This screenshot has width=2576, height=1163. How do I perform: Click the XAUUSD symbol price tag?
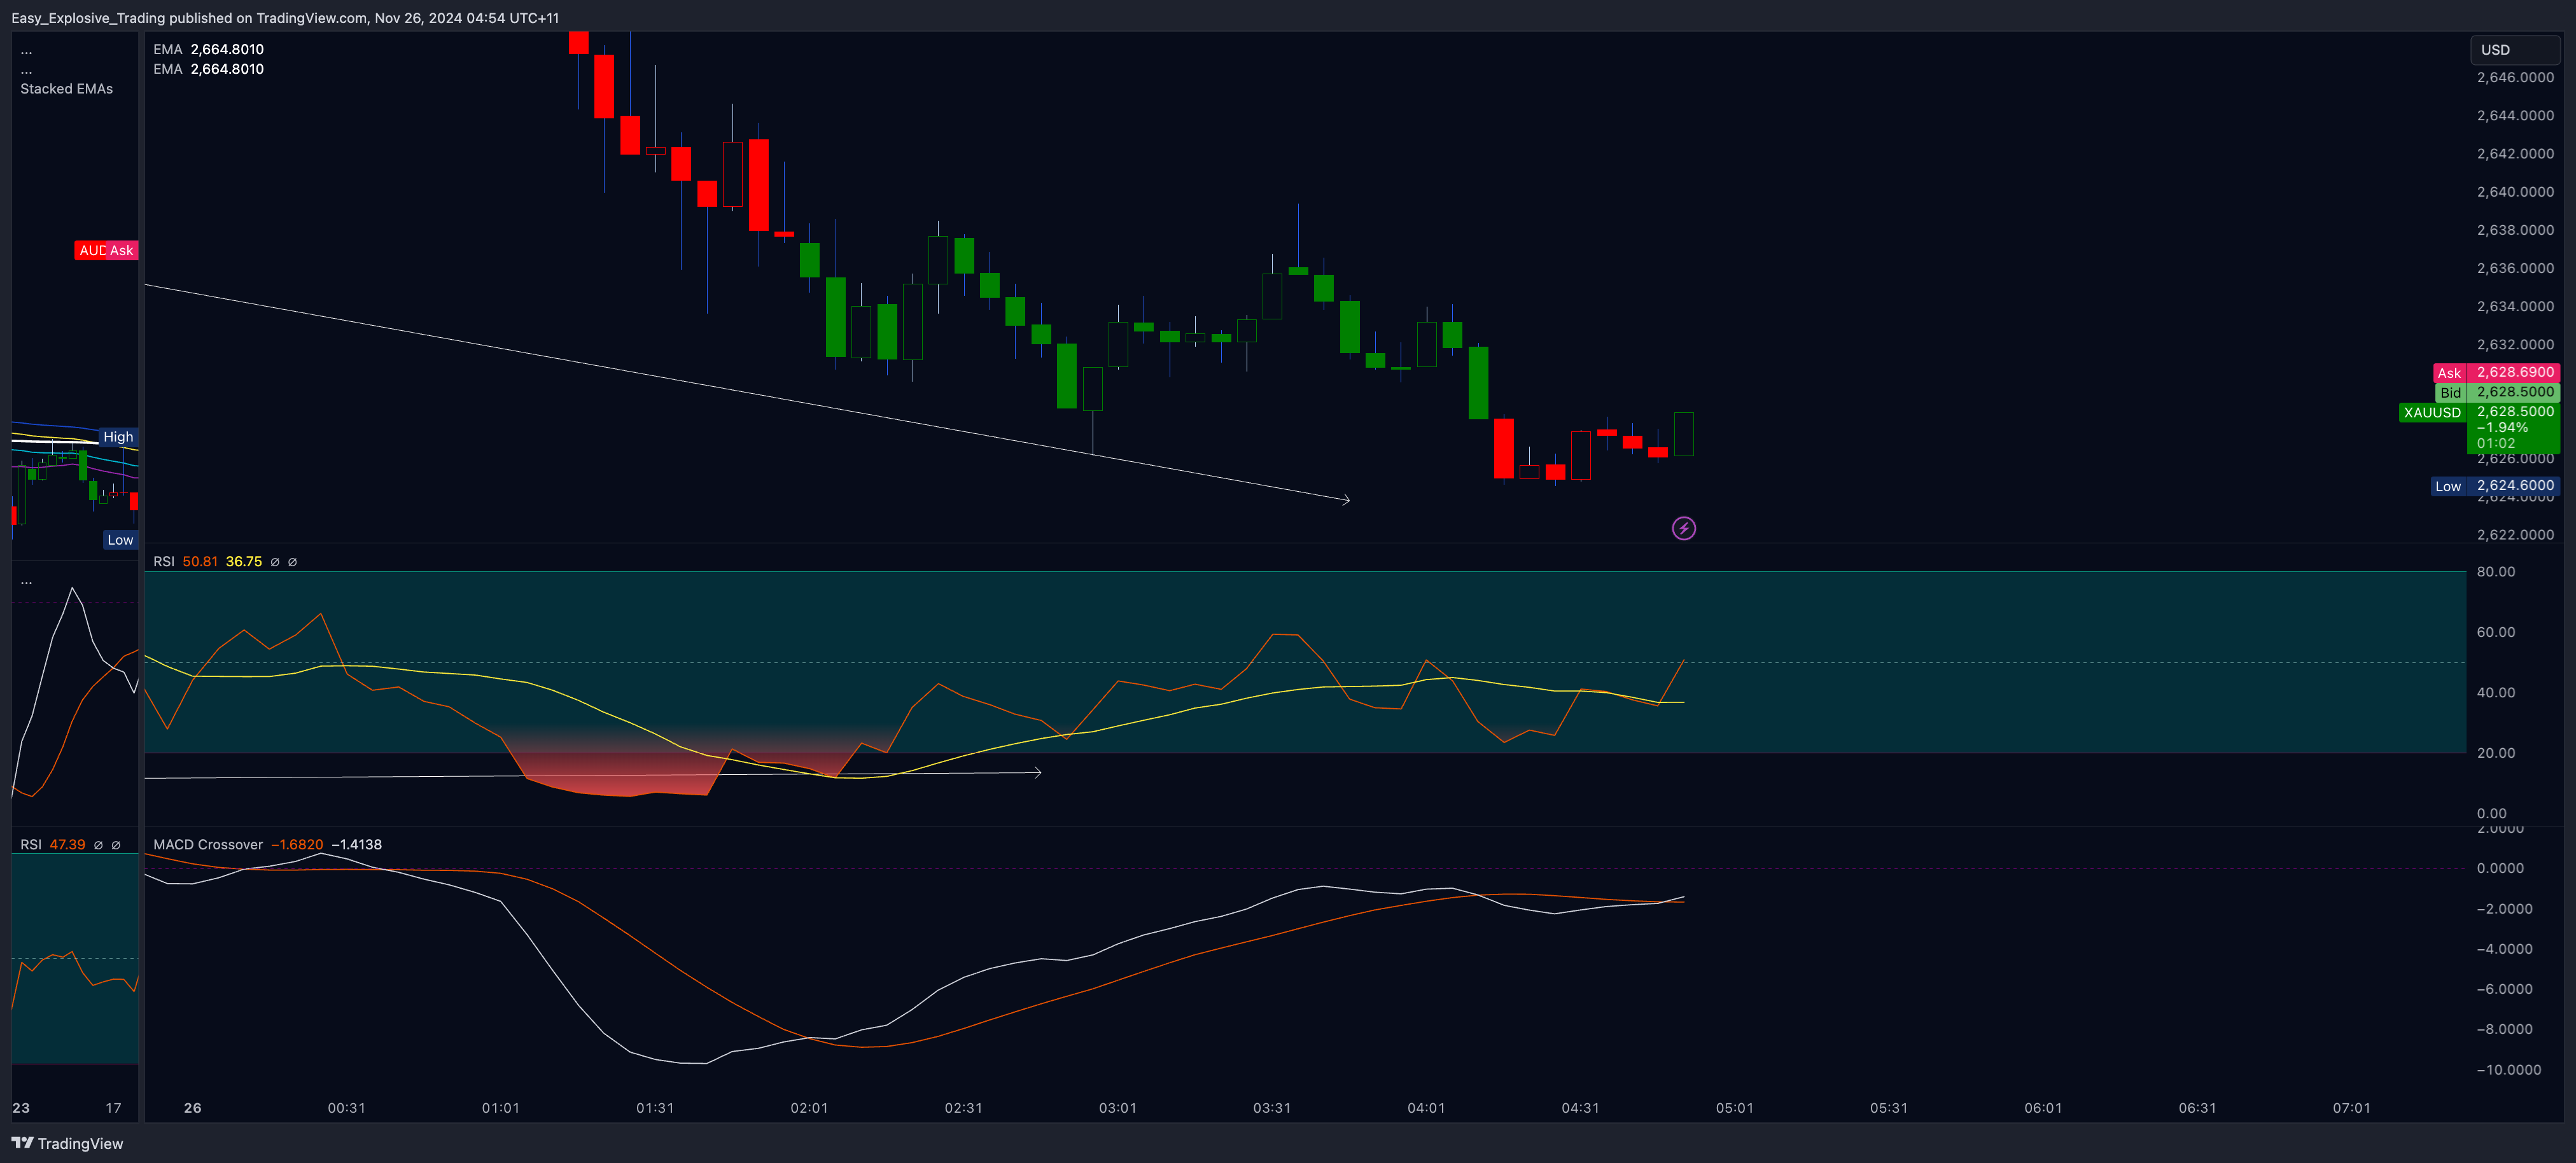tap(2432, 412)
